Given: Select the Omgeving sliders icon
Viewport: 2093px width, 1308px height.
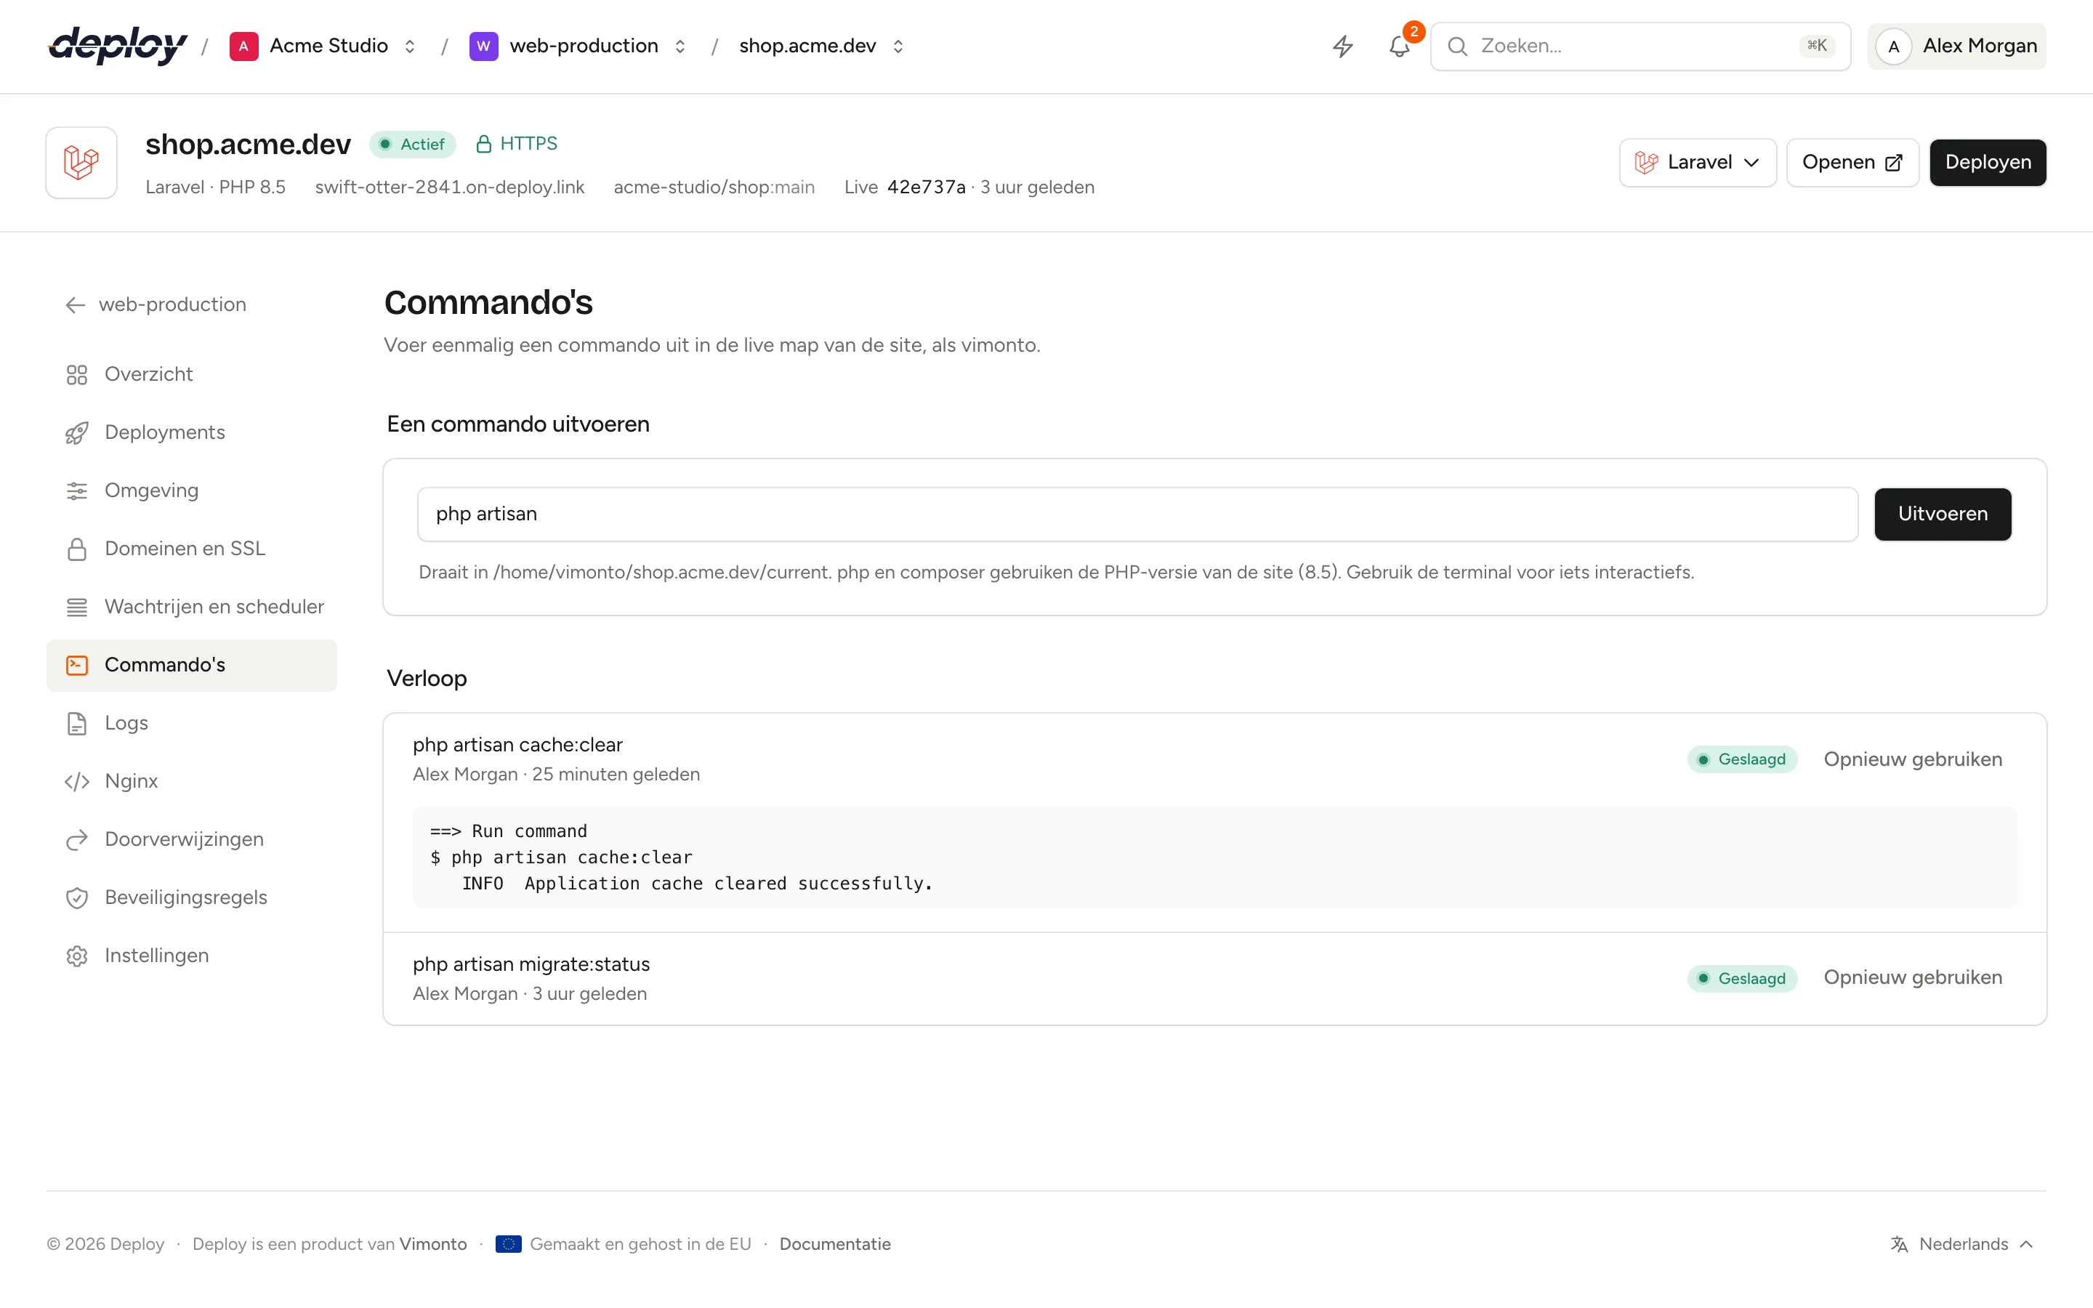Looking at the screenshot, I should [77, 490].
